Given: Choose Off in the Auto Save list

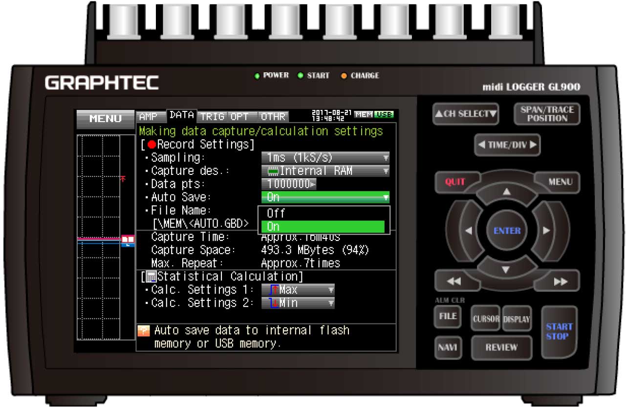Looking at the screenshot, I should point(323,214).
